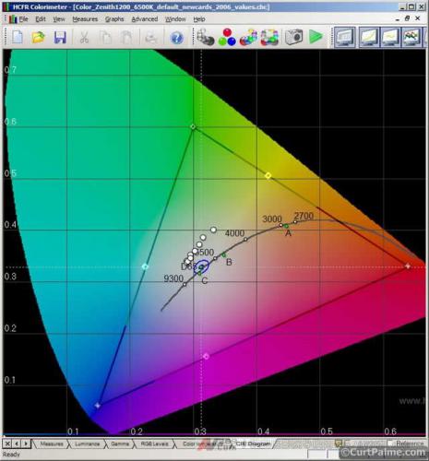
Task: Open the Graphs menu
Action: click(x=114, y=19)
